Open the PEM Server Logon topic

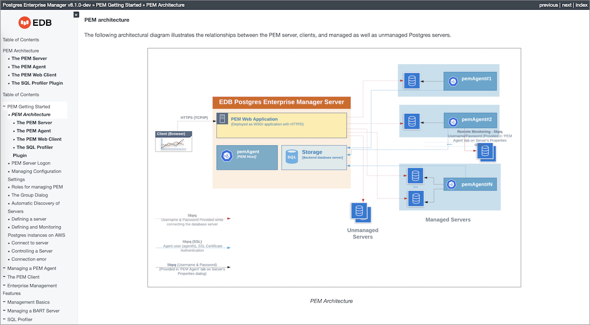point(31,163)
